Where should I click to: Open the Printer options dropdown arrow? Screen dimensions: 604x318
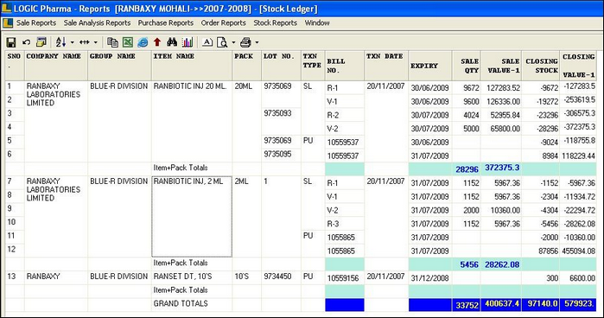tap(257, 42)
